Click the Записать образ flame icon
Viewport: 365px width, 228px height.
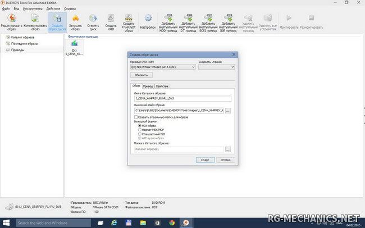pos(75,21)
